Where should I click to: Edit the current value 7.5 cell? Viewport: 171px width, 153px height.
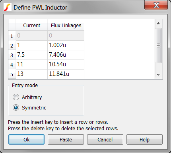31,55
